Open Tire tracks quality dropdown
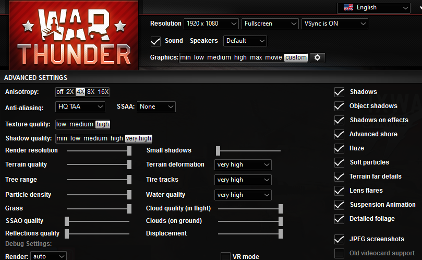Screen dimensions: 422x260 (x=243, y=180)
